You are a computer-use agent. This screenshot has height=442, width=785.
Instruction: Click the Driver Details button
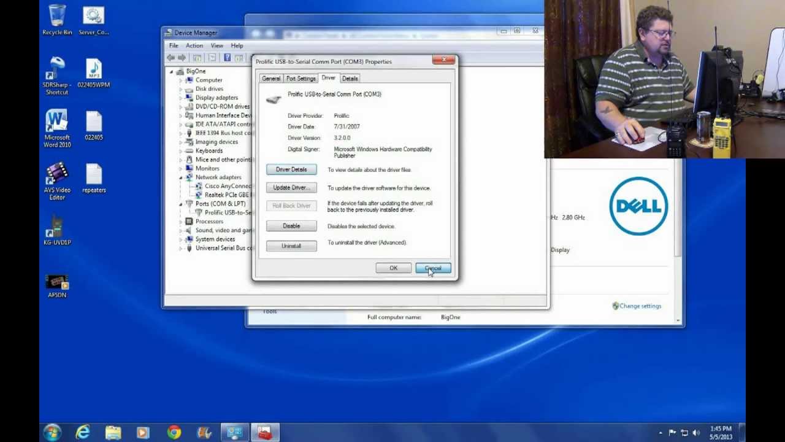(x=291, y=169)
